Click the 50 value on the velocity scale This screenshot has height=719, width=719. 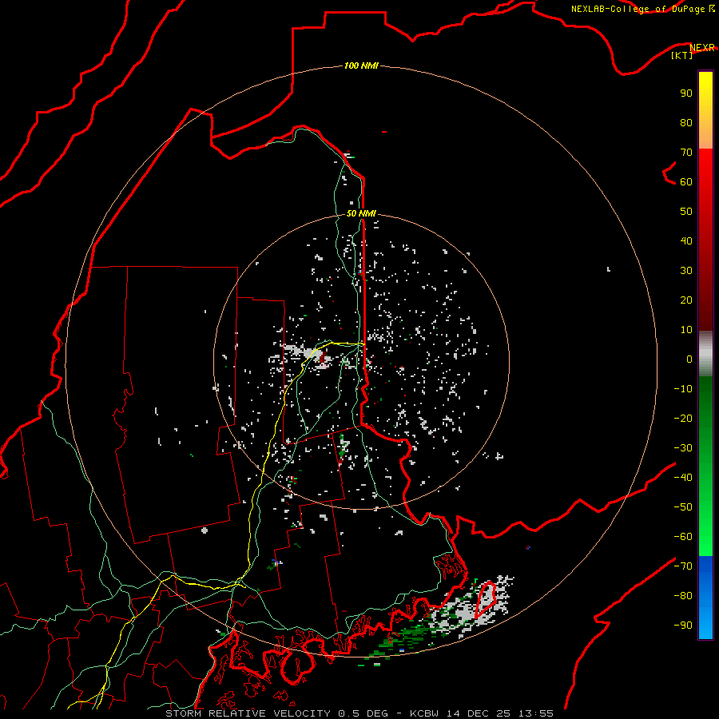pyautogui.click(x=686, y=212)
